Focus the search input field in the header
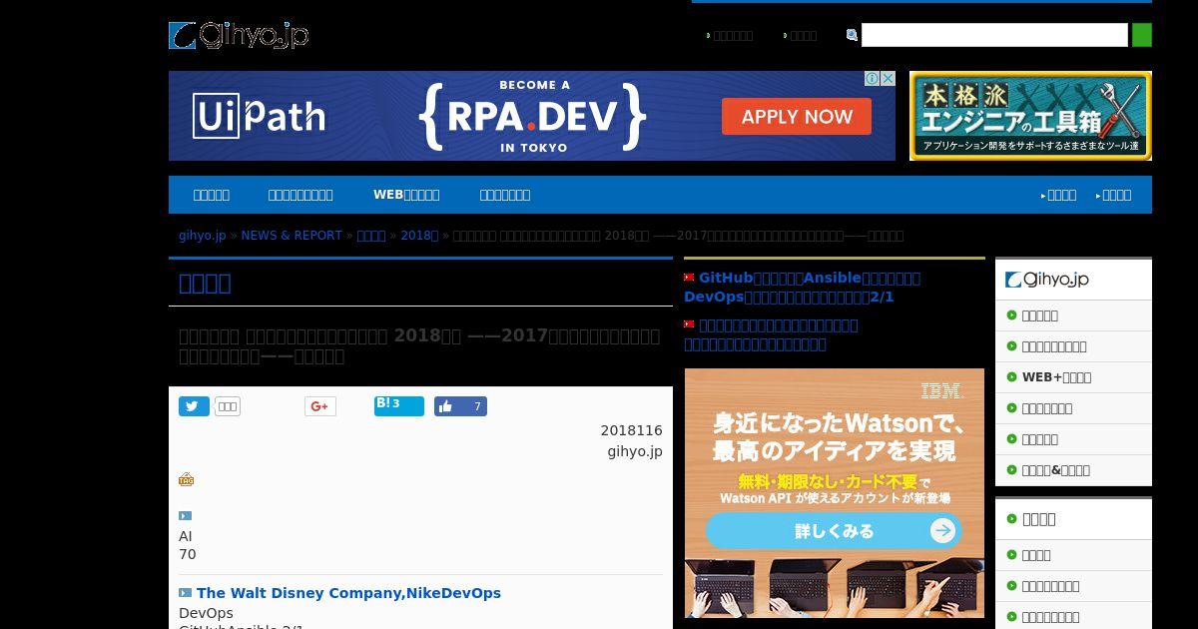 pos(994,35)
